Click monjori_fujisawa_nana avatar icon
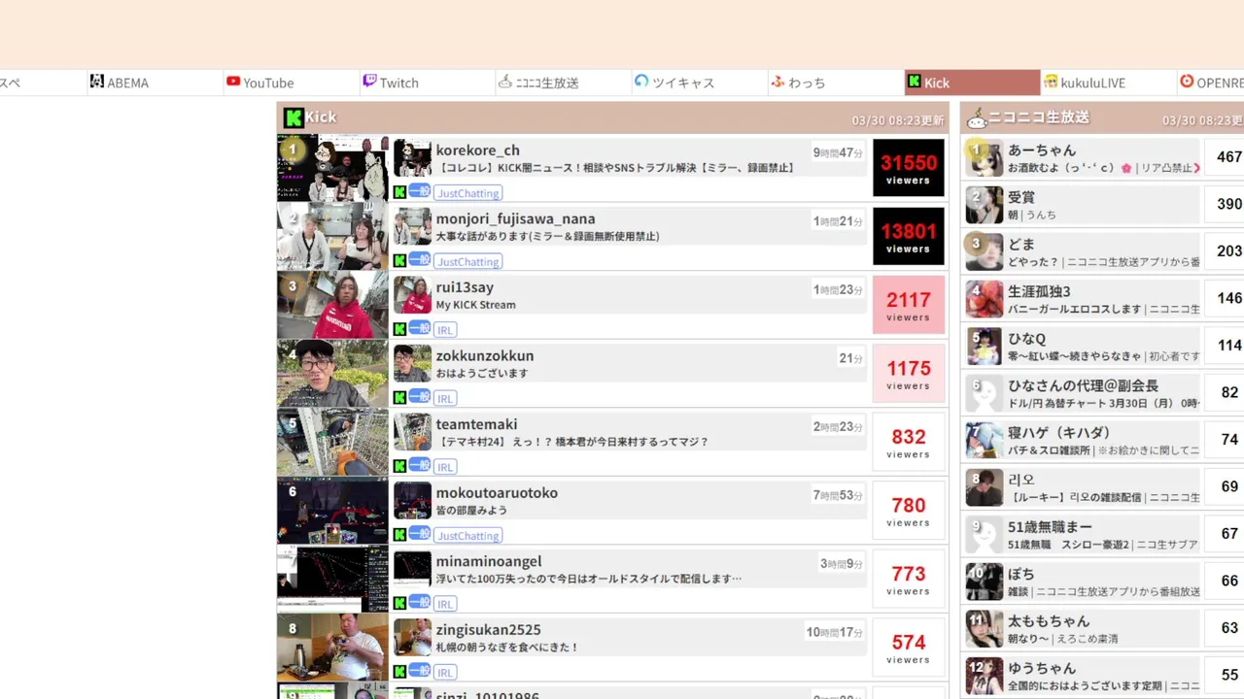The image size is (1244, 699). (412, 226)
